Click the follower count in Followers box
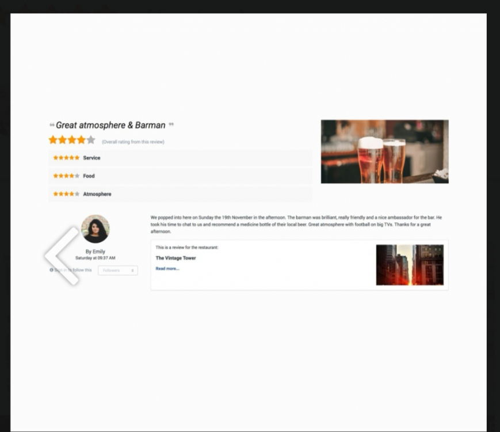Screen dimensions: 500x432 (133, 271)
